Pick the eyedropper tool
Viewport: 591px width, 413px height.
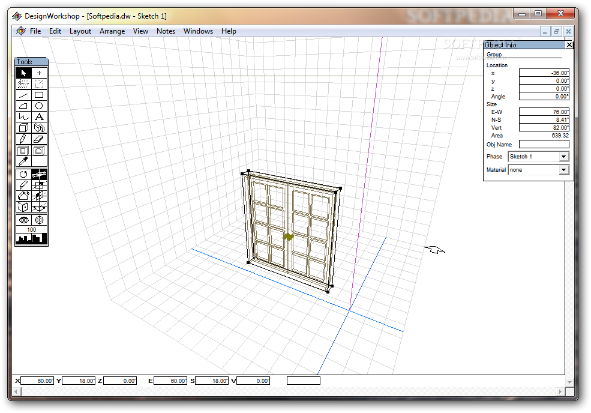pyautogui.click(x=23, y=161)
